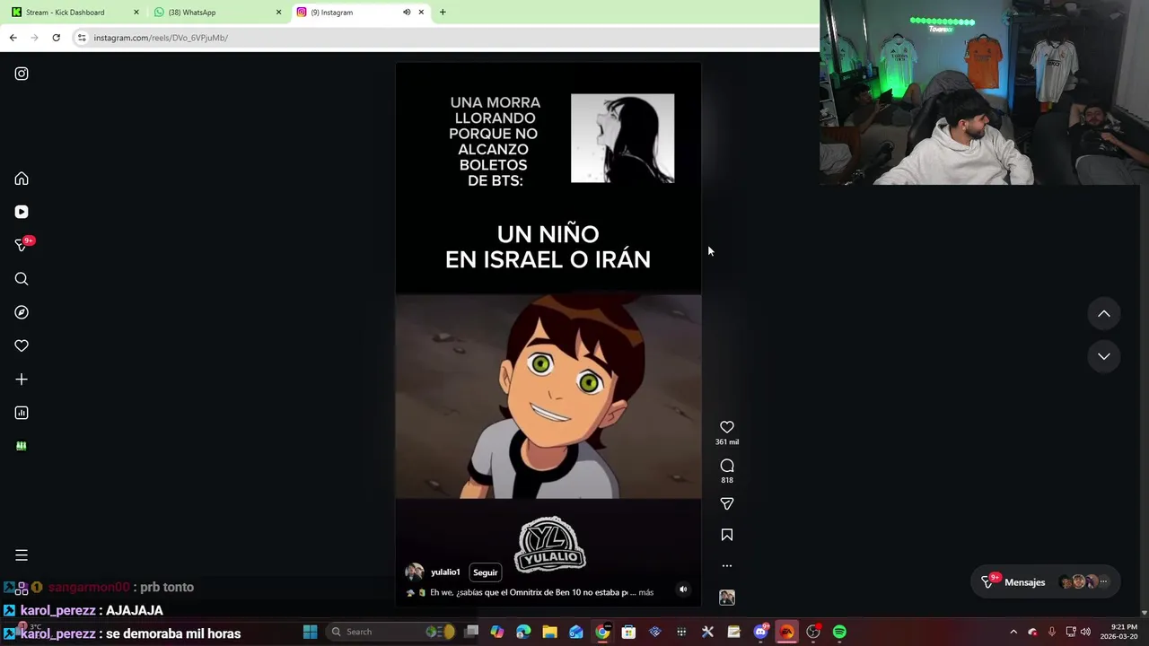Open the EA app from the taskbar

[x=786, y=632]
